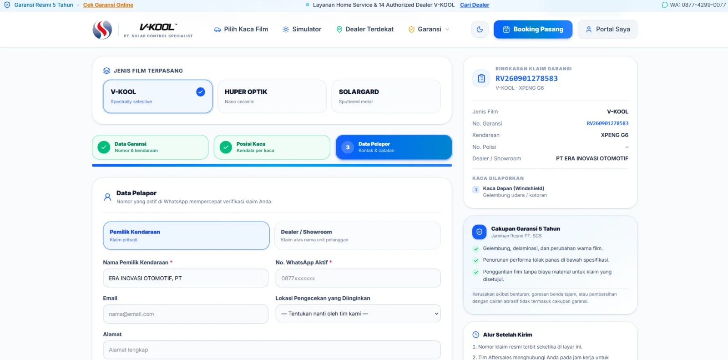Click the Kendaraan value XPENG G6
Viewport: 728px width, 360px height.
coord(614,135)
